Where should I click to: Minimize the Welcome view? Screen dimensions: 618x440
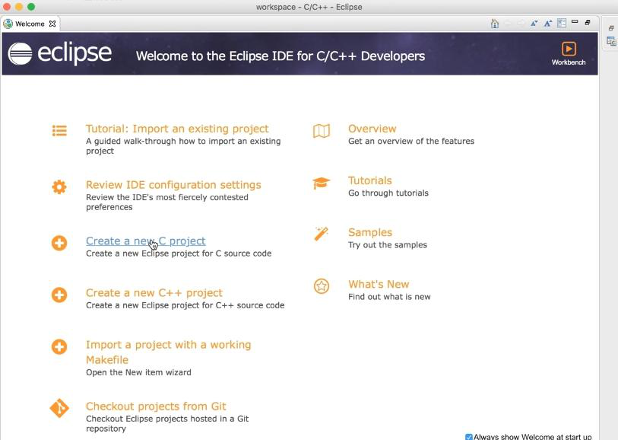tap(575, 22)
